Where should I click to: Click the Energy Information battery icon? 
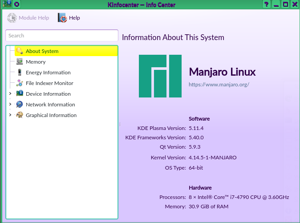[20, 73]
